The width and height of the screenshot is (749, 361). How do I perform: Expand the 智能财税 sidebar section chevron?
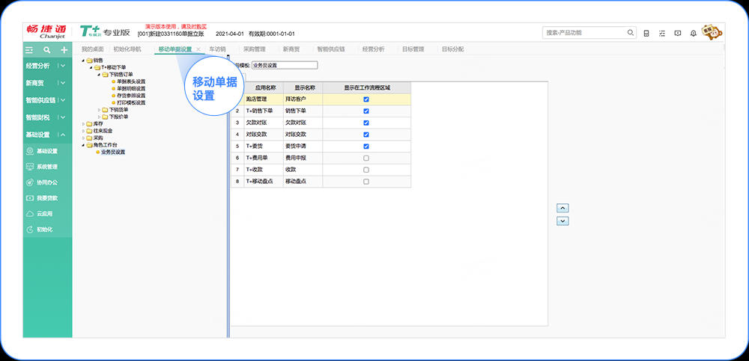pos(63,117)
